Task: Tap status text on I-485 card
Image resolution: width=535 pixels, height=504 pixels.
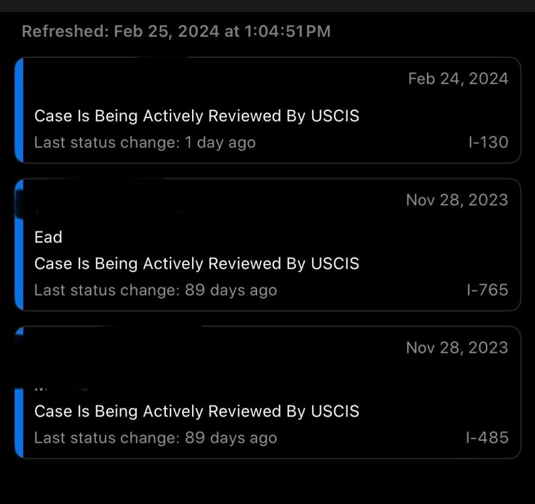Action: click(197, 411)
